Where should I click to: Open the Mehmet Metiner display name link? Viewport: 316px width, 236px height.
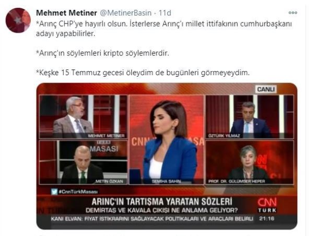pos(66,13)
